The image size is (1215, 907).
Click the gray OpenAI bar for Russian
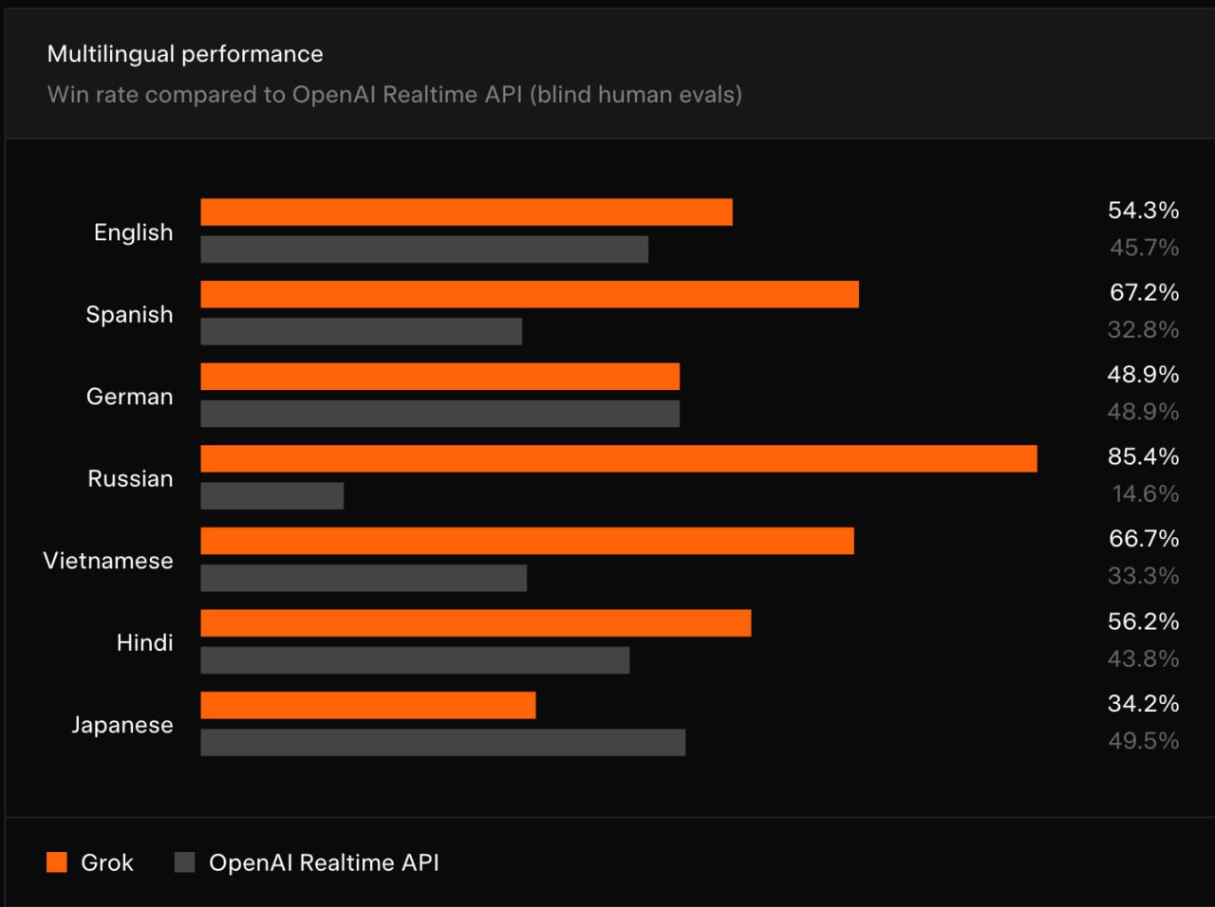272,496
